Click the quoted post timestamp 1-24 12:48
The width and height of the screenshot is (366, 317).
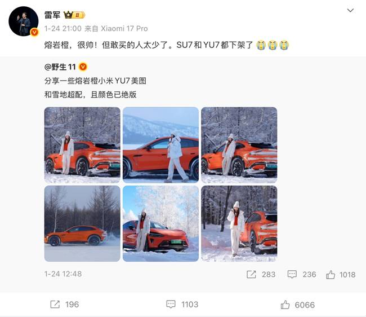[x=63, y=274]
